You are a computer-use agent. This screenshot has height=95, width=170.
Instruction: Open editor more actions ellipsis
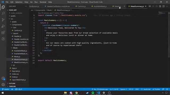pyautogui.click(x=167, y=6)
